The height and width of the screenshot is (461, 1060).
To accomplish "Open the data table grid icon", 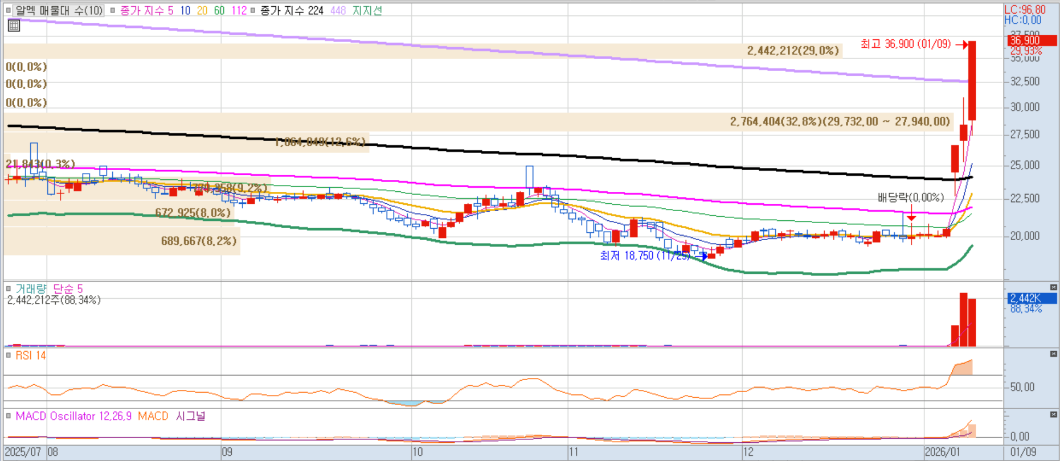I will tap(14, 25).
